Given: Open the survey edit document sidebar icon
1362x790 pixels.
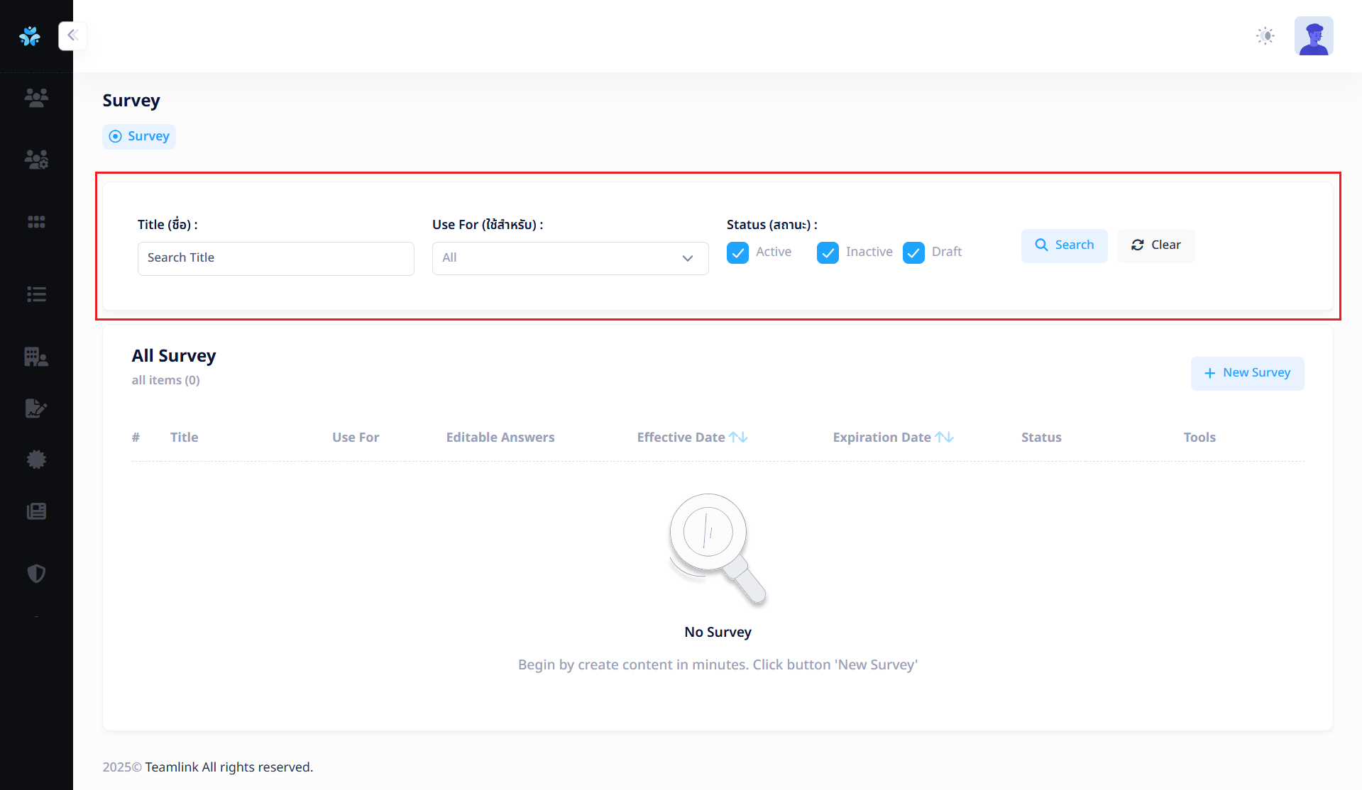Looking at the screenshot, I should click(36, 408).
